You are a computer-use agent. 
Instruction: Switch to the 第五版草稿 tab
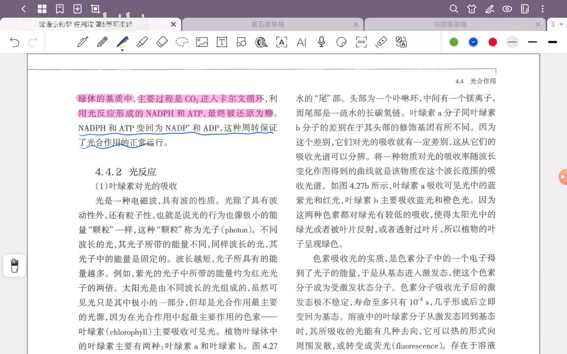268,24
